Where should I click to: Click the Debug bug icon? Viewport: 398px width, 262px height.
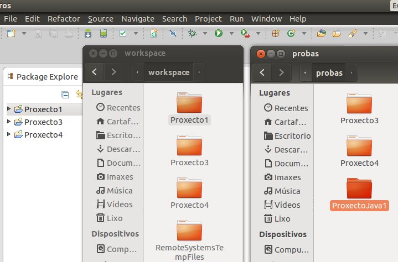click(192, 33)
